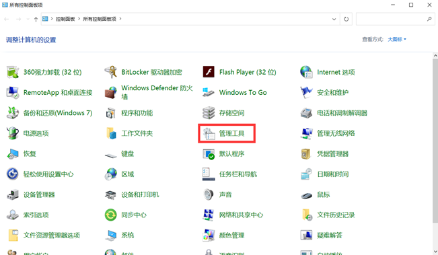The image size is (438, 255).
Task: Click the 控制面板 breadcrumb segment
Action: [x=65, y=19]
